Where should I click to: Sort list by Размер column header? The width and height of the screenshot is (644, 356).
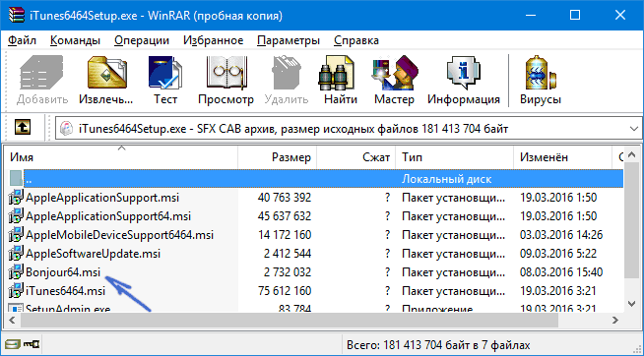pos(278,157)
